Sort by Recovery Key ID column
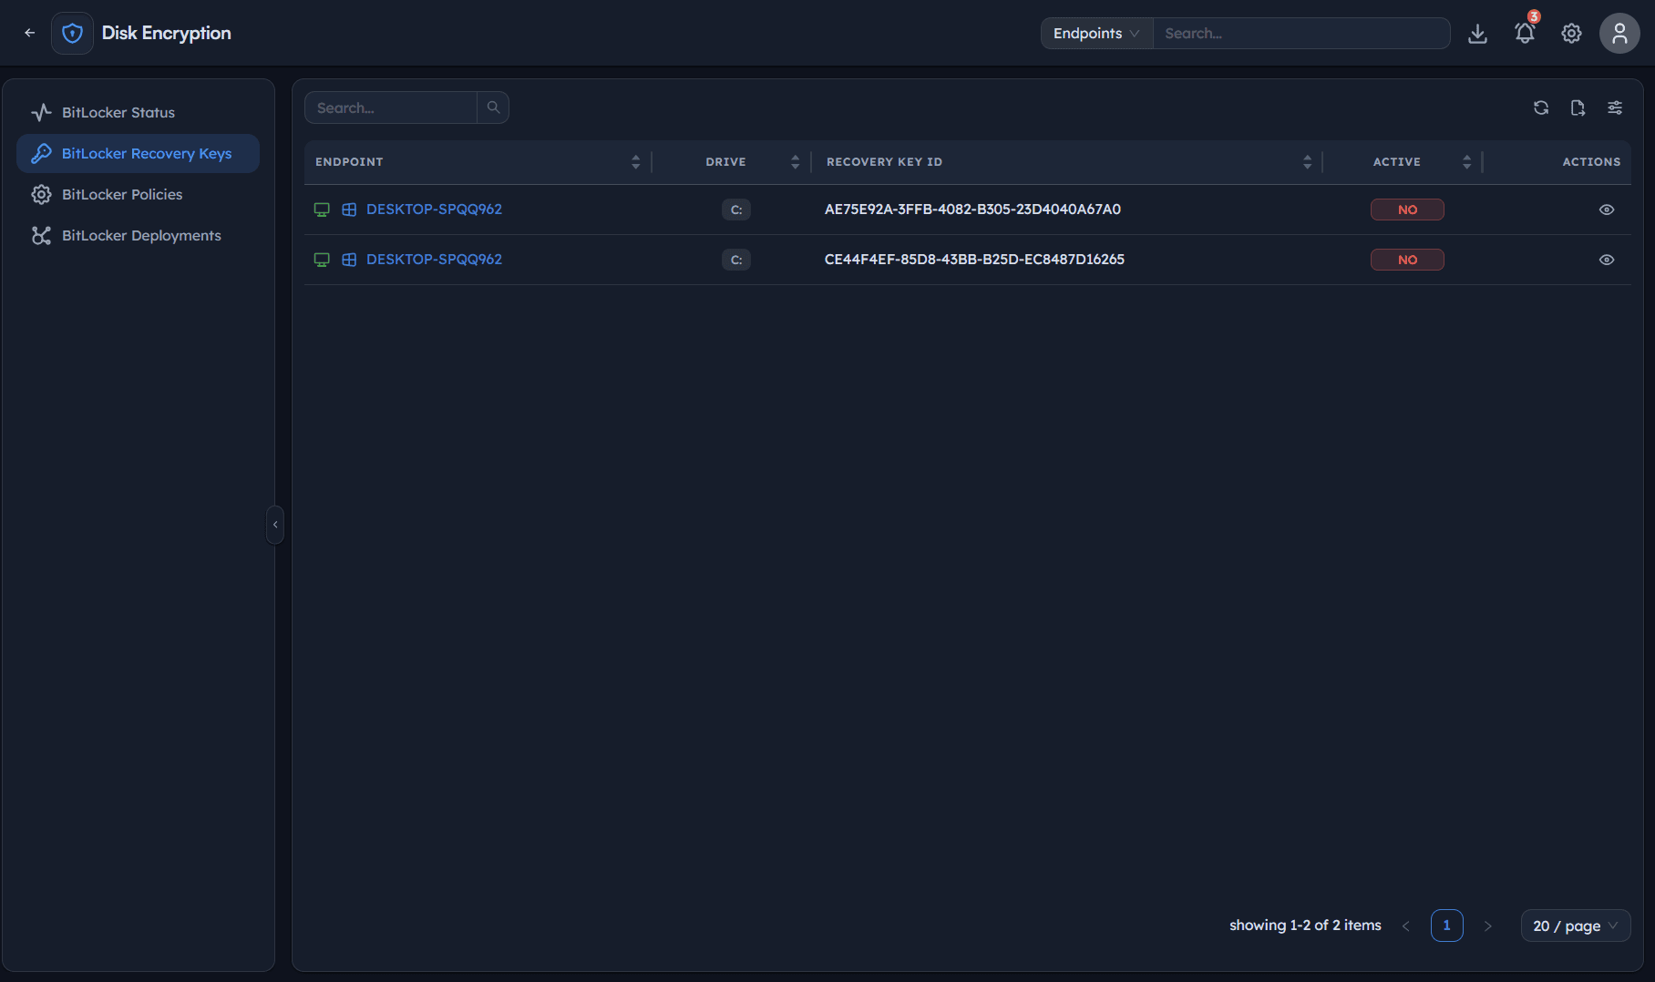 [1307, 162]
